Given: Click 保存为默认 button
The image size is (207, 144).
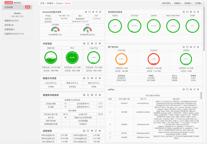Looking at the screenshot, I should (x=167, y=3).
